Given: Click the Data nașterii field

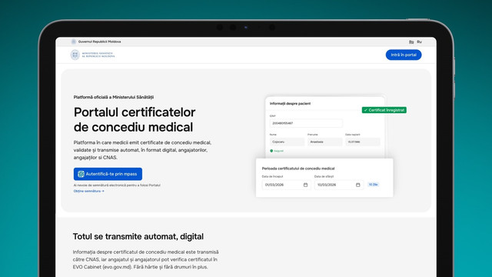Looking at the screenshot, I should point(362,142).
